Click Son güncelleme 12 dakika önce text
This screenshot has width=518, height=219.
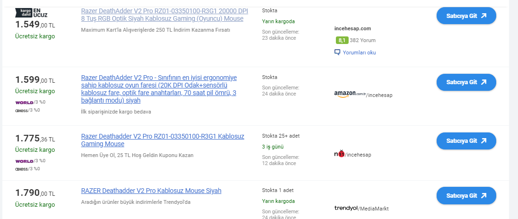[x=281, y=160]
